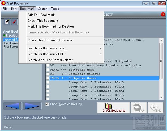Select OK Softpedia Windows row

point(104,74)
